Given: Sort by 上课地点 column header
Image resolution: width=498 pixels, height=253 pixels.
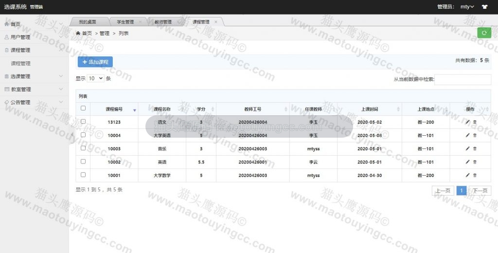Looking at the screenshot, I should 426,109.
